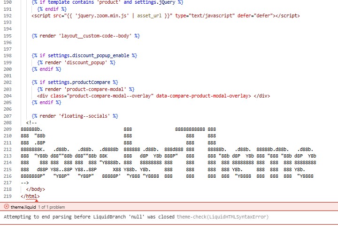Click line number 219 in the gutter
The image size is (338, 226).
pyautogui.click(x=8, y=196)
